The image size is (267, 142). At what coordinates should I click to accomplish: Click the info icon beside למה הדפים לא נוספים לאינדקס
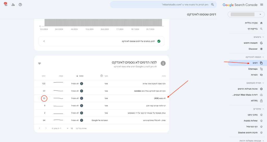point(163,63)
